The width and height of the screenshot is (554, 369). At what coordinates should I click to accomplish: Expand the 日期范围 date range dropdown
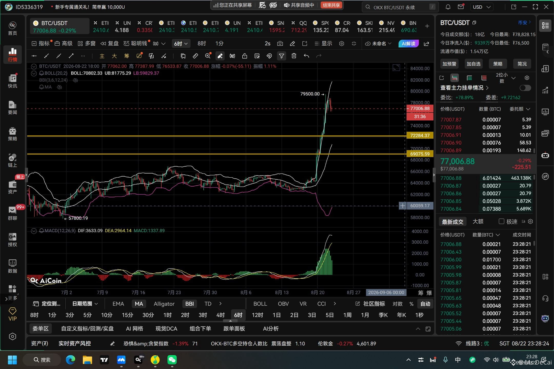(85, 304)
